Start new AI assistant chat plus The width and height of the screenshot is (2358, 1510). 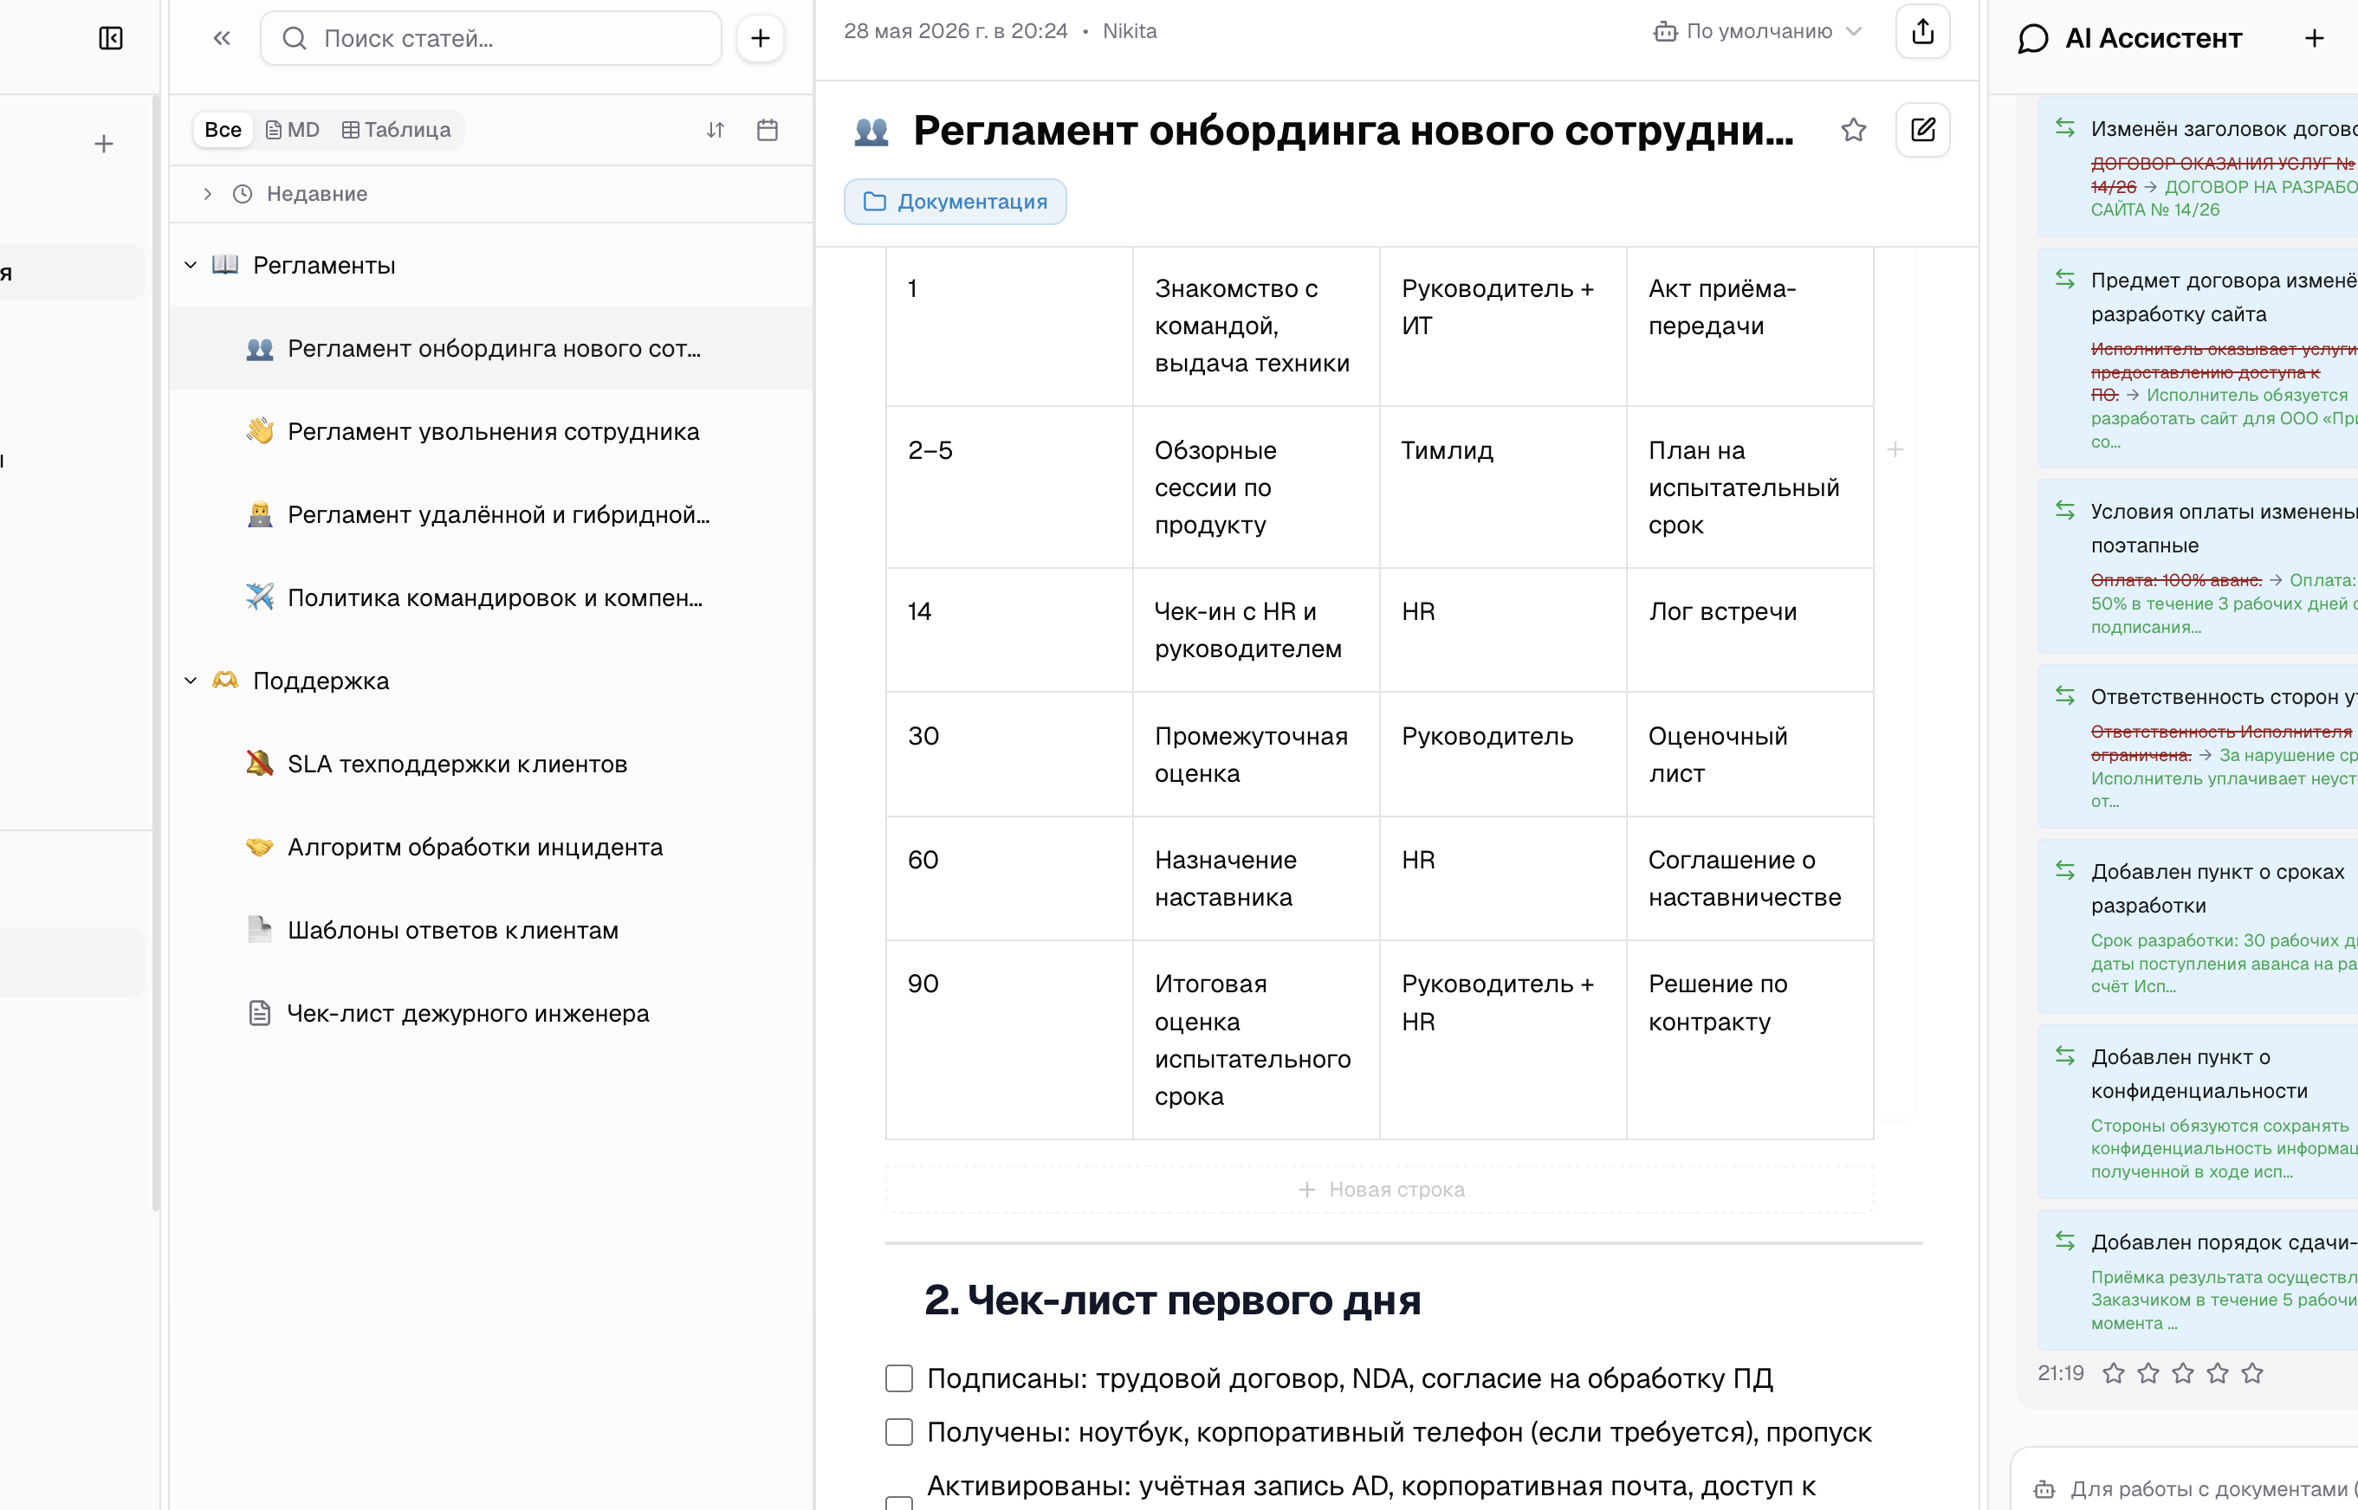click(x=2314, y=38)
